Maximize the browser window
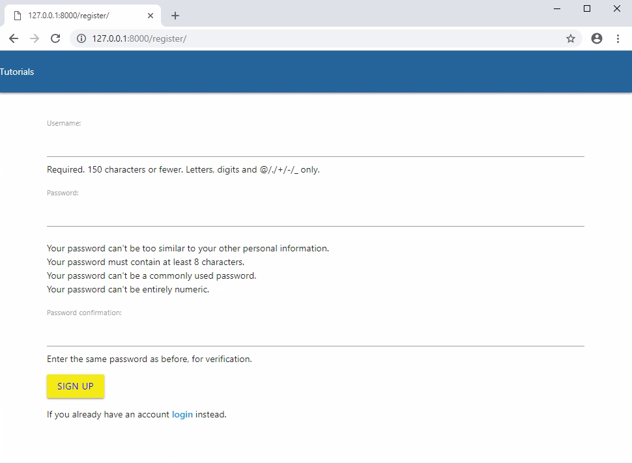632x463 pixels. coord(587,8)
